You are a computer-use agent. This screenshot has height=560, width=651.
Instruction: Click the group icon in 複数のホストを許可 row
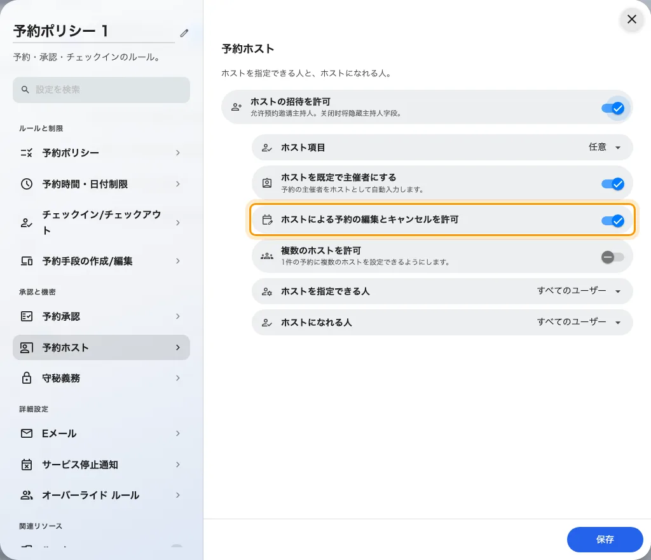click(267, 256)
